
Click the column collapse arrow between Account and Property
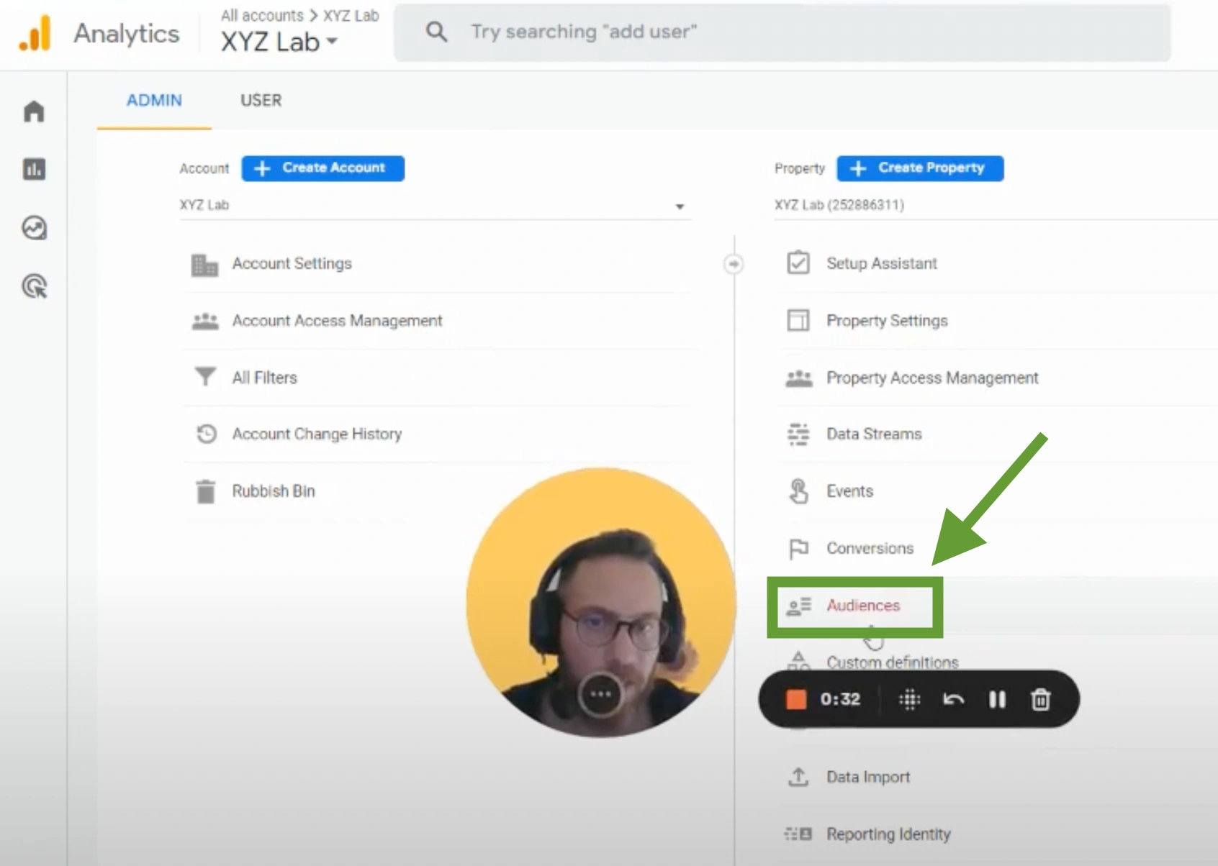click(734, 264)
